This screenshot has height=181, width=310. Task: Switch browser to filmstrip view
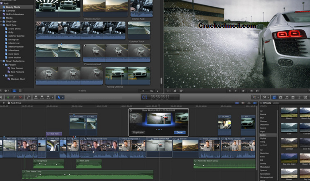click(14, 91)
